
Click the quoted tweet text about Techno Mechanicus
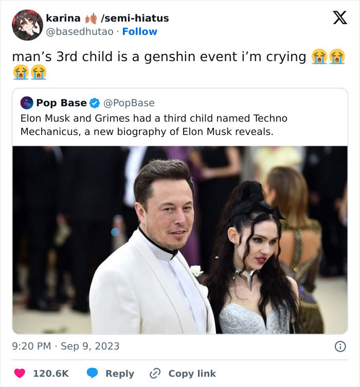[154, 125]
